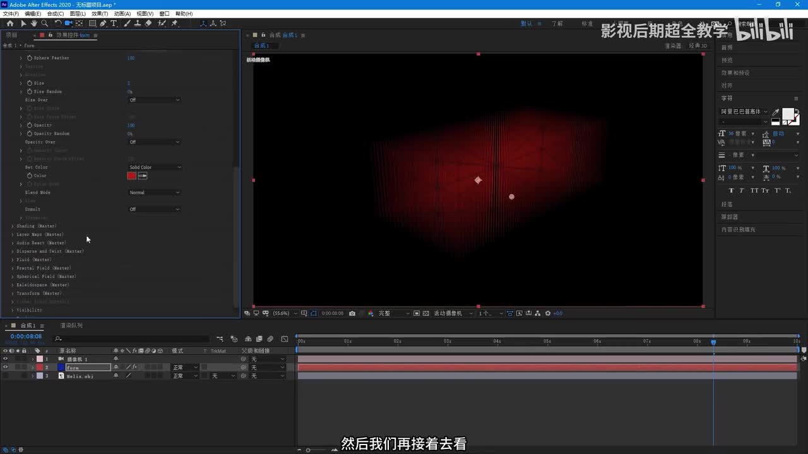Select the Unified Camera tool
The image size is (808, 454).
tap(68, 23)
